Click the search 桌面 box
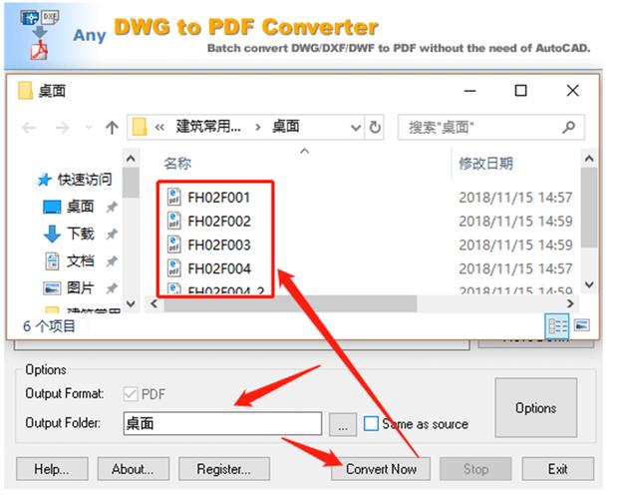The image size is (623, 499). [x=491, y=128]
